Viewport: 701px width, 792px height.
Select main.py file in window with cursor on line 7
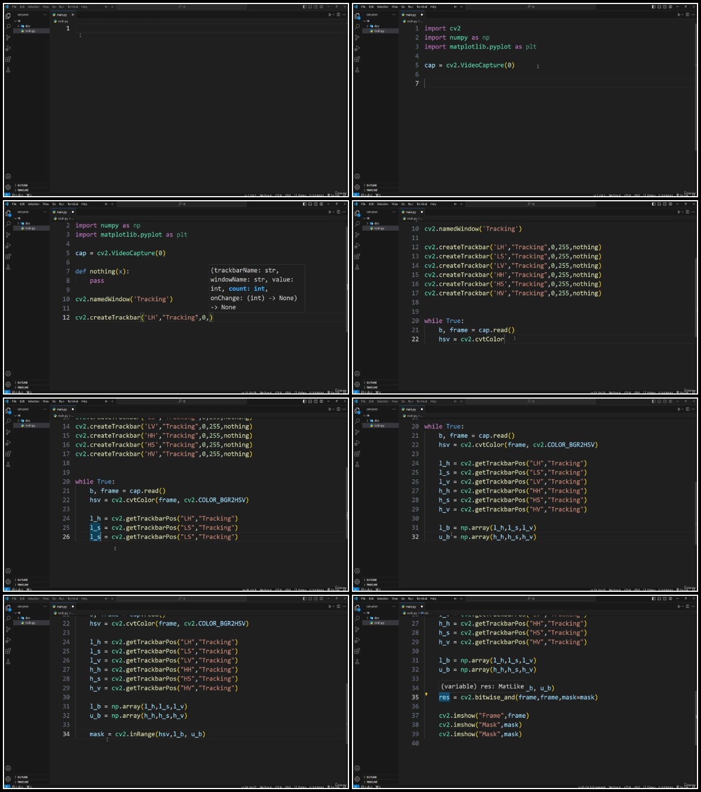[x=379, y=31]
